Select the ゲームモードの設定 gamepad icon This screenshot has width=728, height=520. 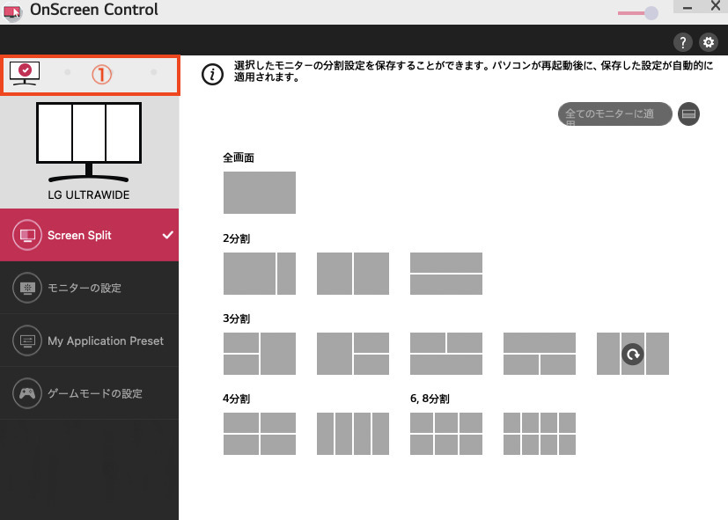pyautogui.click(x=26, y=393)
